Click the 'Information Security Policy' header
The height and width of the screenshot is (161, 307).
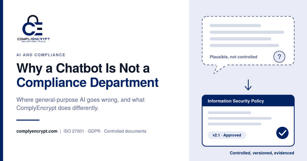[x=248, y=101]
